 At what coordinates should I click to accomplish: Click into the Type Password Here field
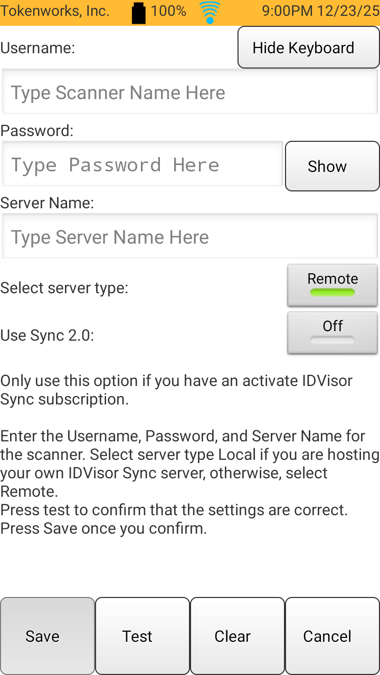point(142,165)
